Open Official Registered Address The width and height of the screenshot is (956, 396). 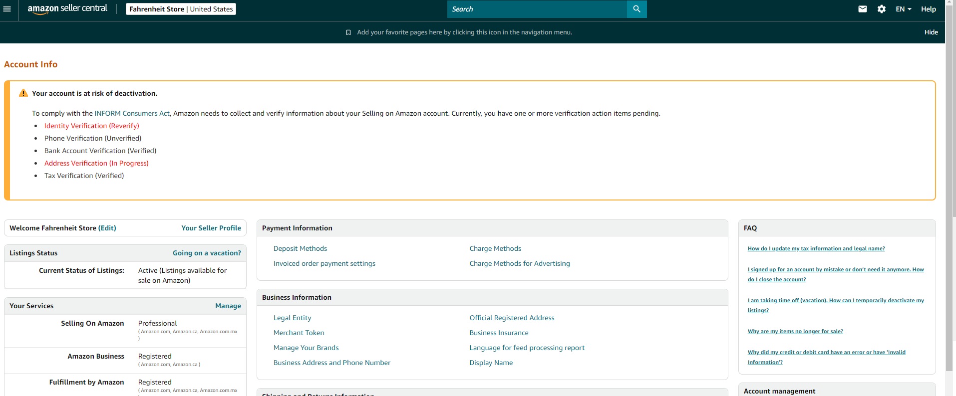pos(512,318)
